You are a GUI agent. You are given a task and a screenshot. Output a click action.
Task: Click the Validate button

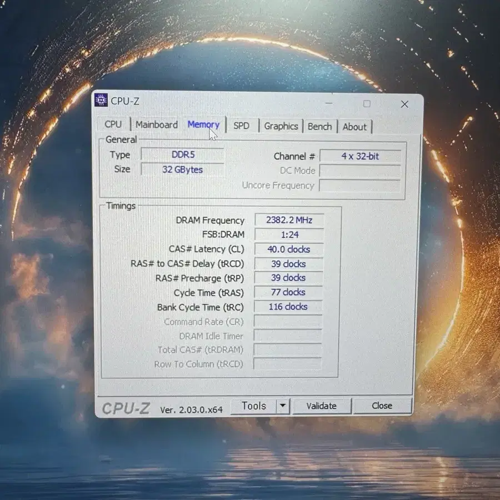click(x=322, y=406)
